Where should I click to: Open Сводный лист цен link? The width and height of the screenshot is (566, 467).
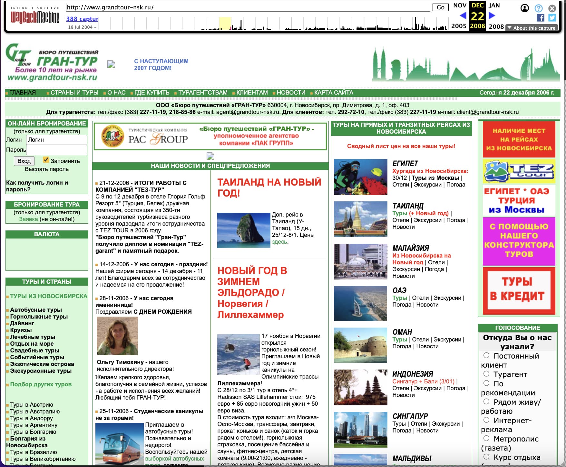coord(401,146)
